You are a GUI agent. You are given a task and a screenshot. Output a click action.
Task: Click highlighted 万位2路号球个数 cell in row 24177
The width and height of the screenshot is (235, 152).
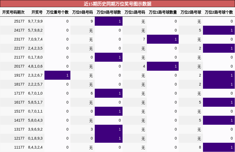219,30
